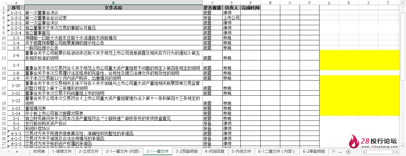Select the upper yellow highlighted cell block
The image size is (406, 156).
pyautogui.click(x=359, y=60)
